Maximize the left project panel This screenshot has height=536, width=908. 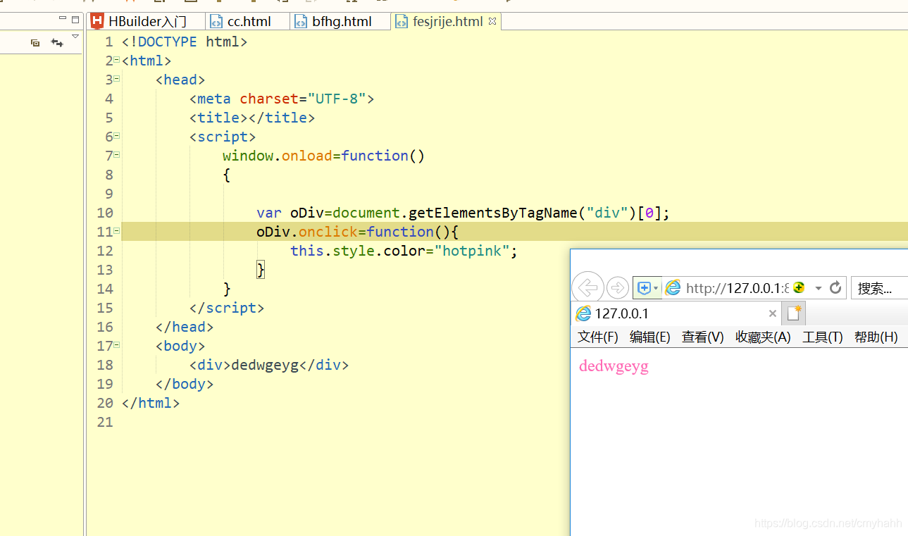click(x=75, y=19)
